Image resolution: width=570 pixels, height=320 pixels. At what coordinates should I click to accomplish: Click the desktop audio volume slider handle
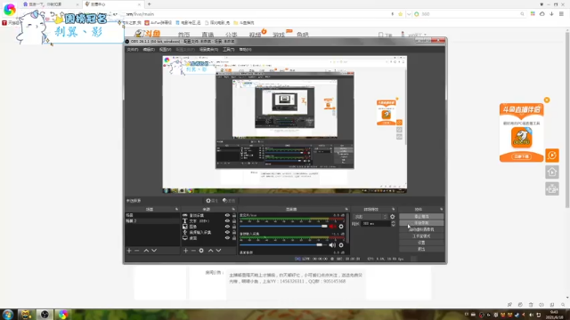(x=324, y=227)
